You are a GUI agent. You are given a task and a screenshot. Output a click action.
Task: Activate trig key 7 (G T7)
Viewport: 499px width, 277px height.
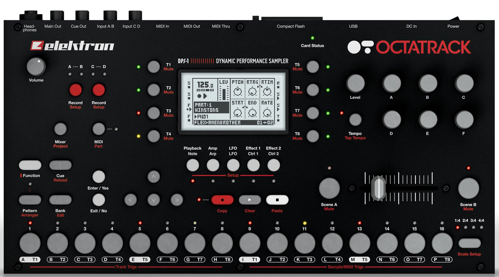click(x=195, y=243)
